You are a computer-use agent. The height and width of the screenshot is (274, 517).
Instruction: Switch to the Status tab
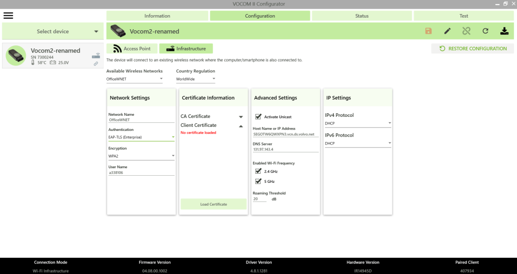pyautogui.click(x=361, y=16)
